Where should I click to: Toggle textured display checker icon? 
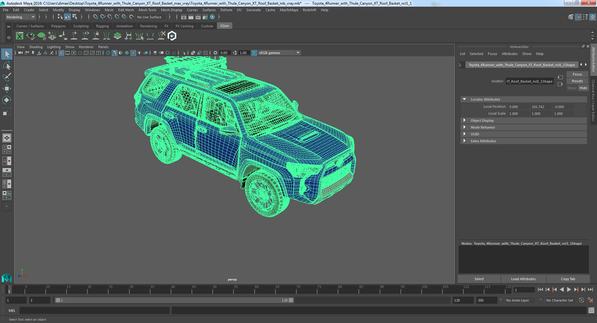coord(133,53)
